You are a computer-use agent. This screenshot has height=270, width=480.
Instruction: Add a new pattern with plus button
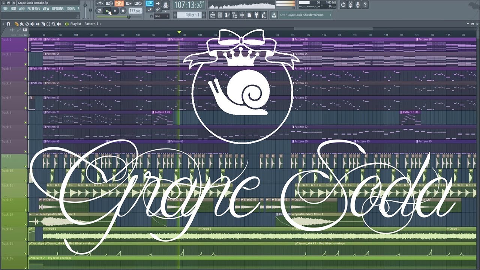point(204,15)
